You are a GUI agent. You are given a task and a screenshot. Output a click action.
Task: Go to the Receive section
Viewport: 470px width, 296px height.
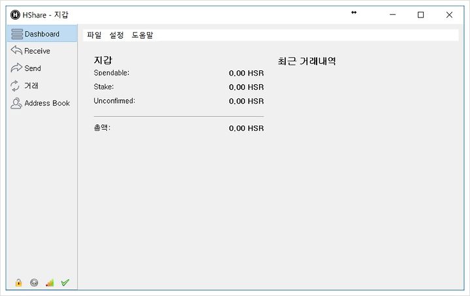click(x=42, y=51)
